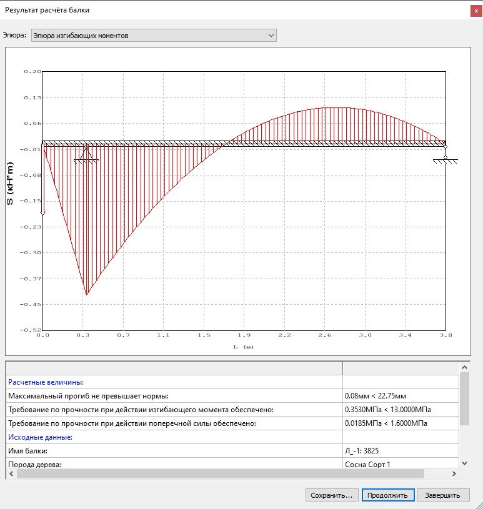The width and height of the screenshot is (483, 509).
Task: Click the table's vertical scrollbar up arrow
Action: click(464, 367)
